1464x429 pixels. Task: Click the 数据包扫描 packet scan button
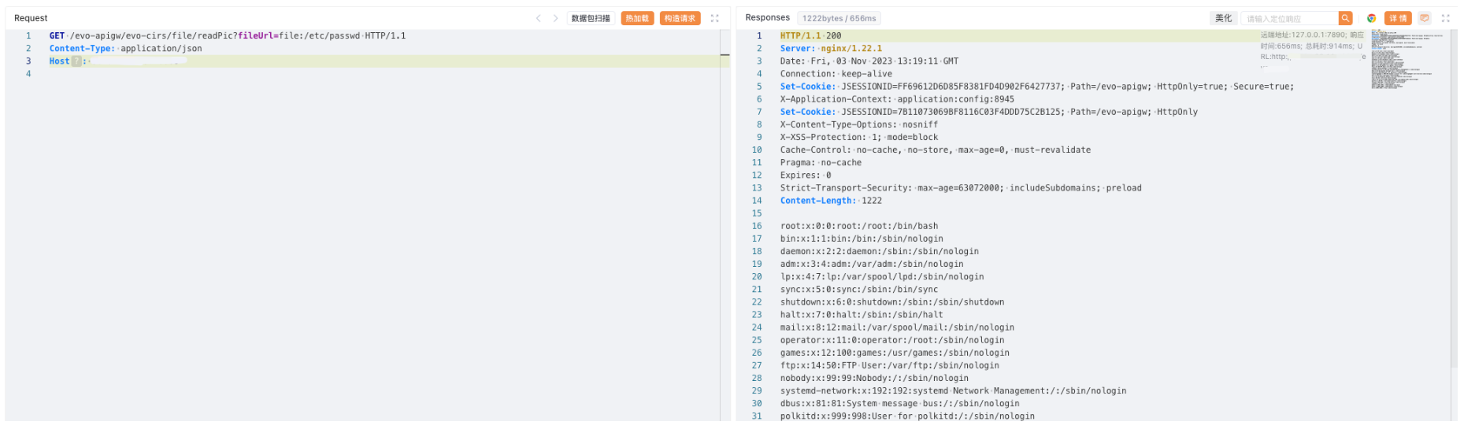pyautogui.click(x=591, y=18)
